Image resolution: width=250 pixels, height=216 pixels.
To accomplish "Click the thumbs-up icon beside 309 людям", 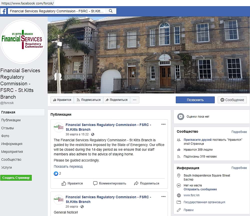I will coord(179,149).
